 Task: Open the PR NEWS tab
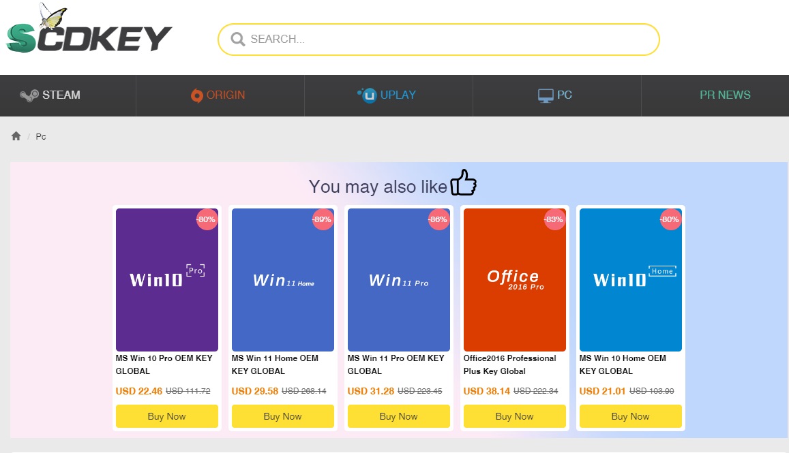coord(725,95)
